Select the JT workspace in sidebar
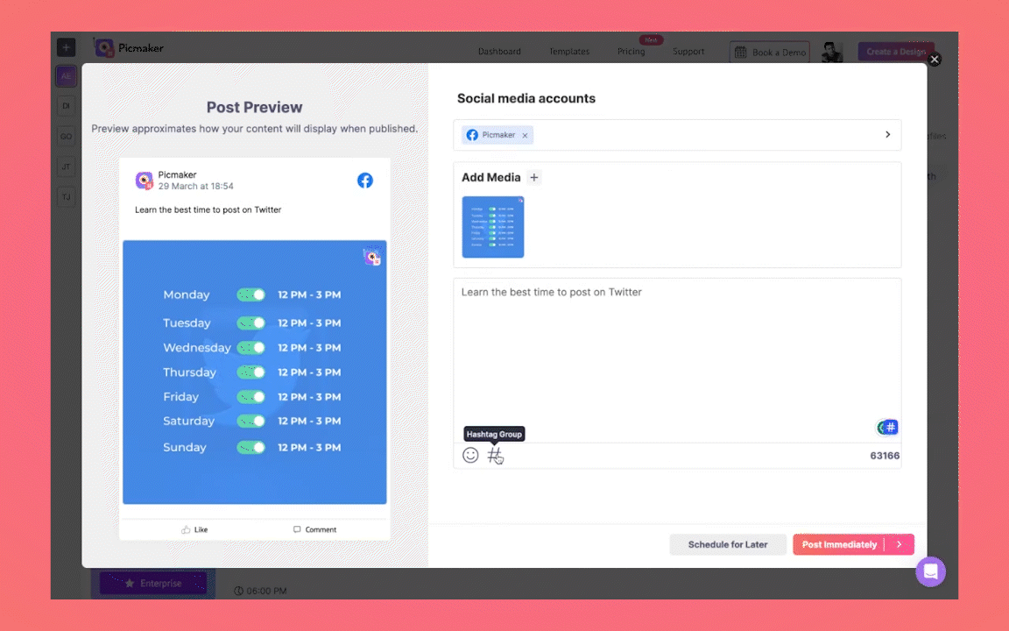The height and width of the screenshot is (631, 1009). [66, 167]
